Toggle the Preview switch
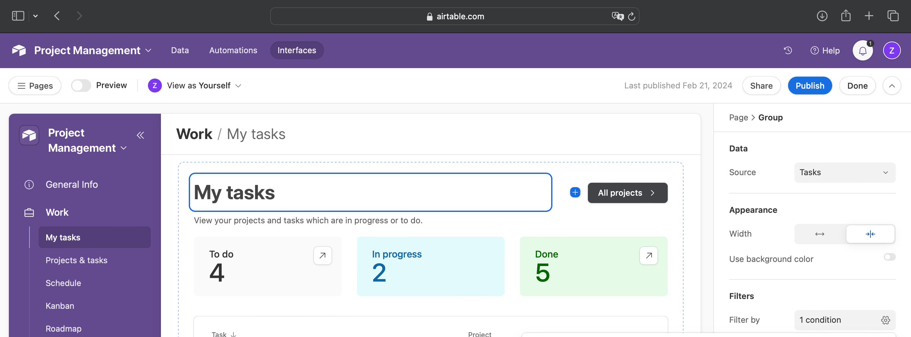 (x=81, y=86)
